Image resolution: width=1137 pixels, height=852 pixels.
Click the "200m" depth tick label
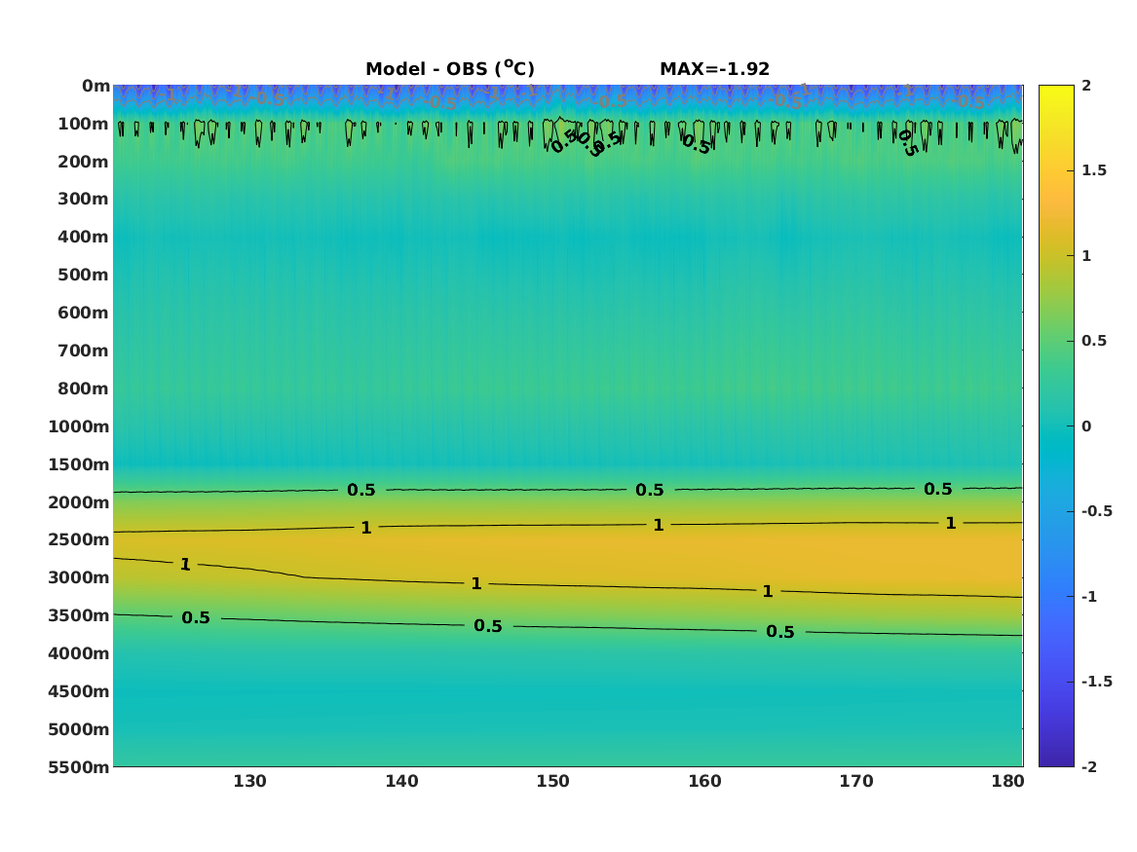tap(84, 162)
